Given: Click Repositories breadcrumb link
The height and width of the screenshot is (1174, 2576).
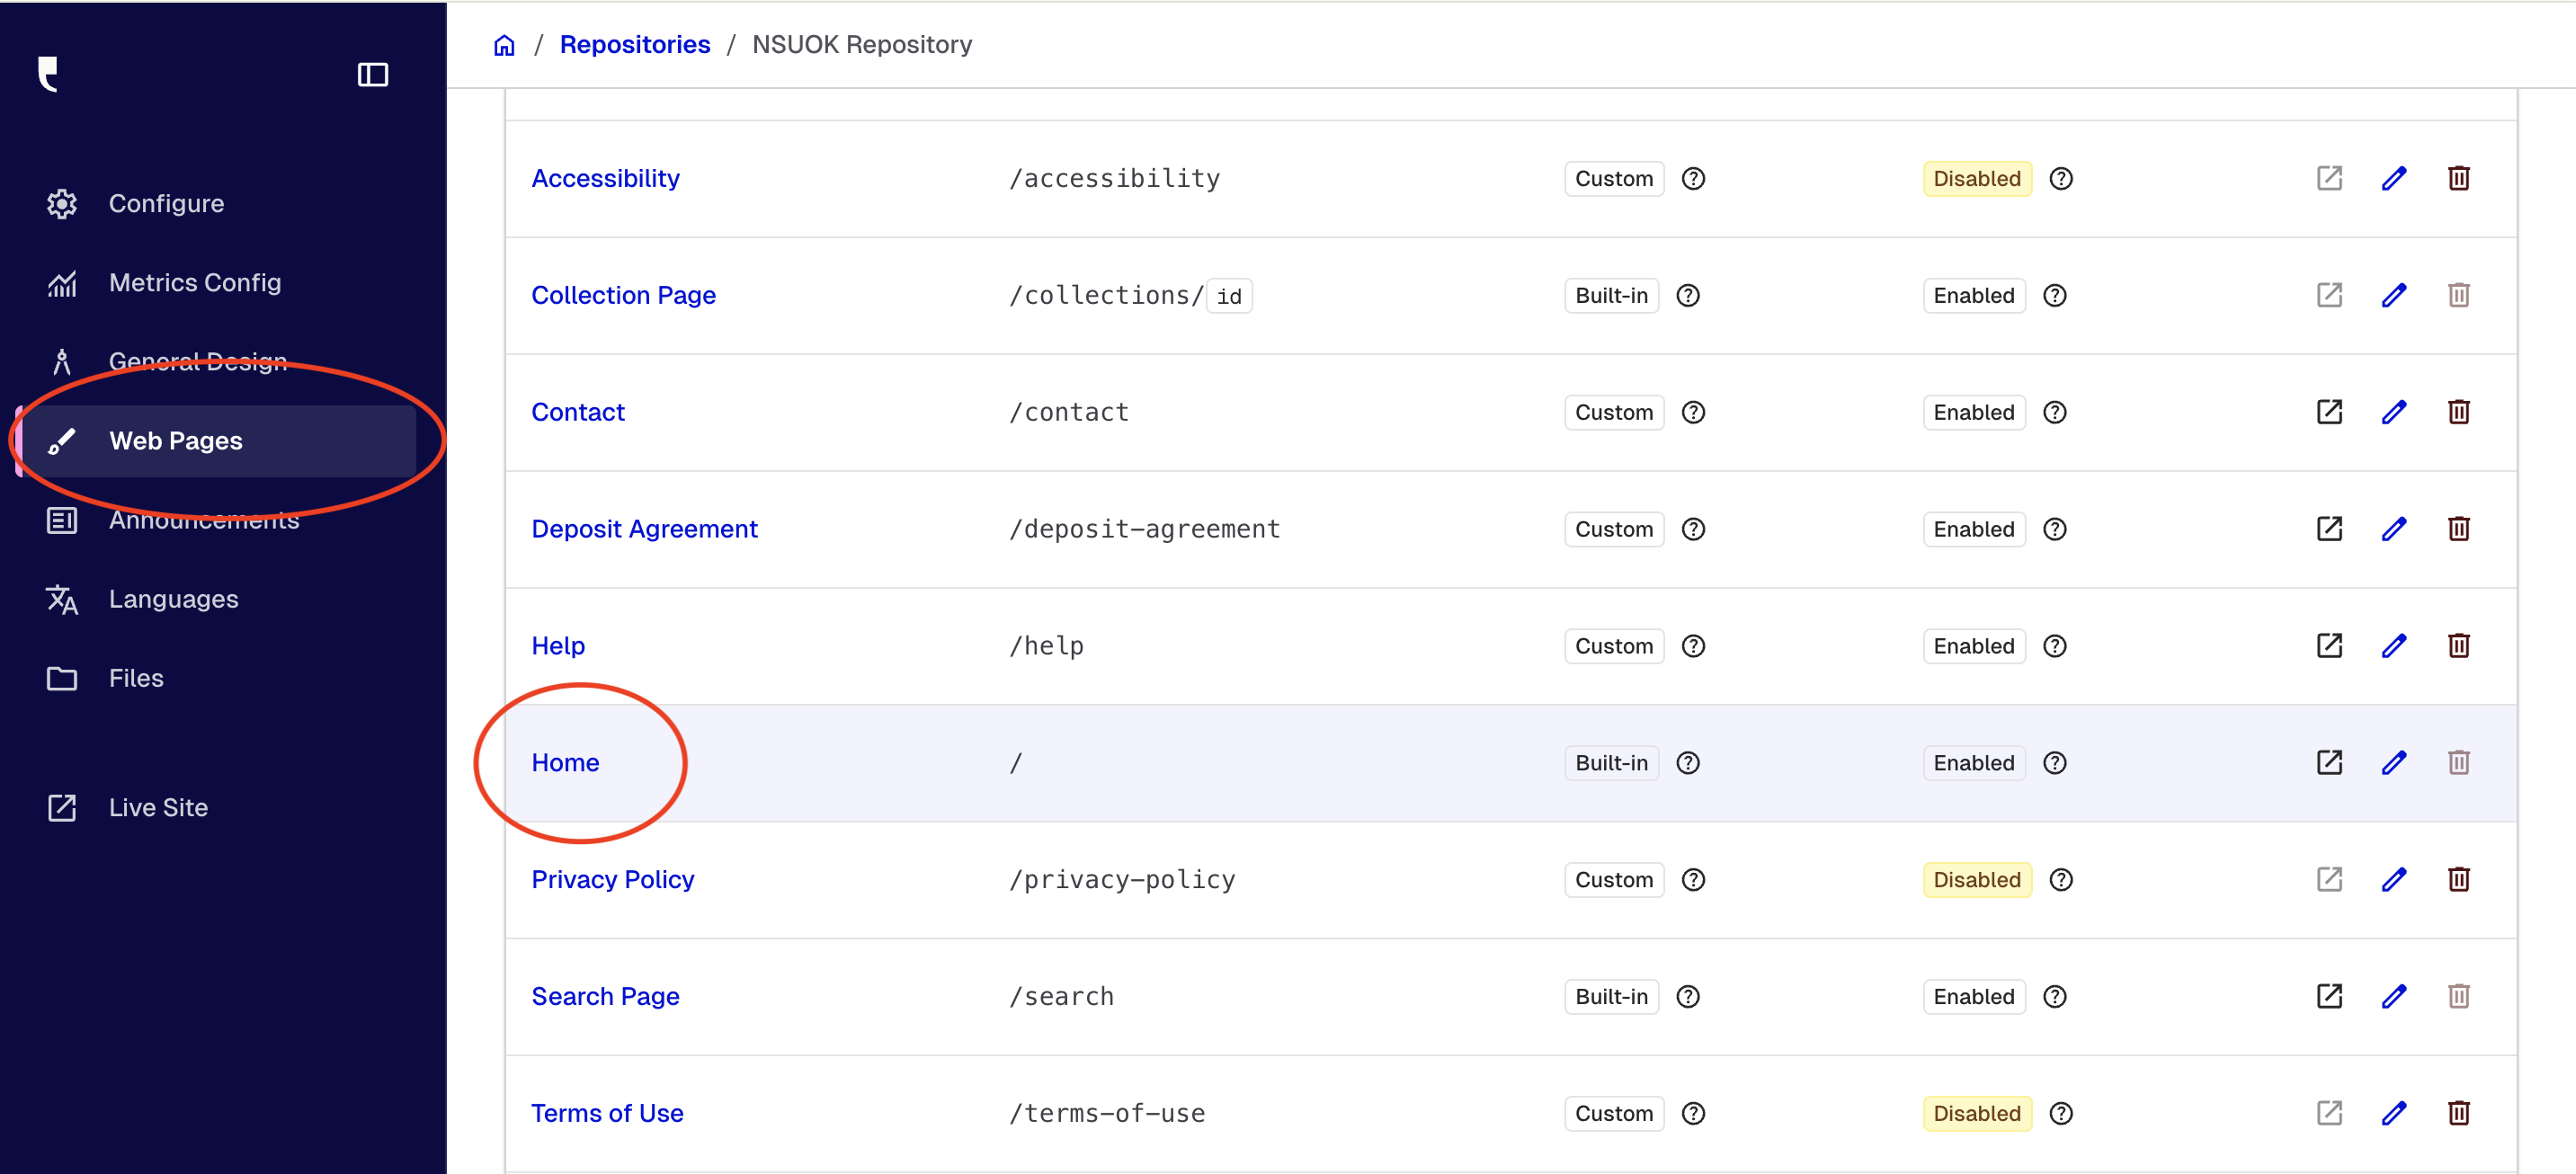Looking at the screenshot, I should click(634, 45).
